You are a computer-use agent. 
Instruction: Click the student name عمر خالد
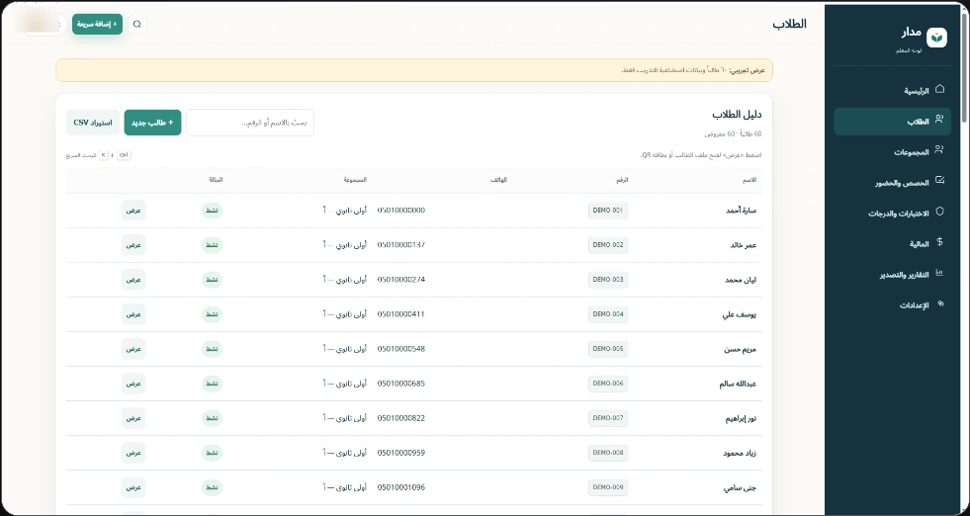tap(744, 245)
